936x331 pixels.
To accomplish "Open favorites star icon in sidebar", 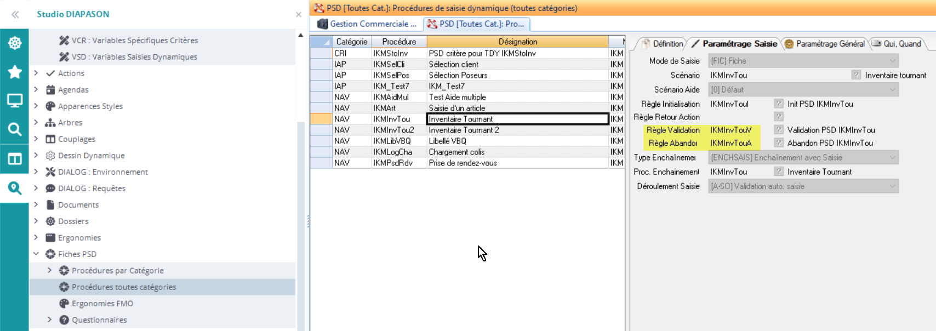I will pyautogui.click(x=15, y=72).
